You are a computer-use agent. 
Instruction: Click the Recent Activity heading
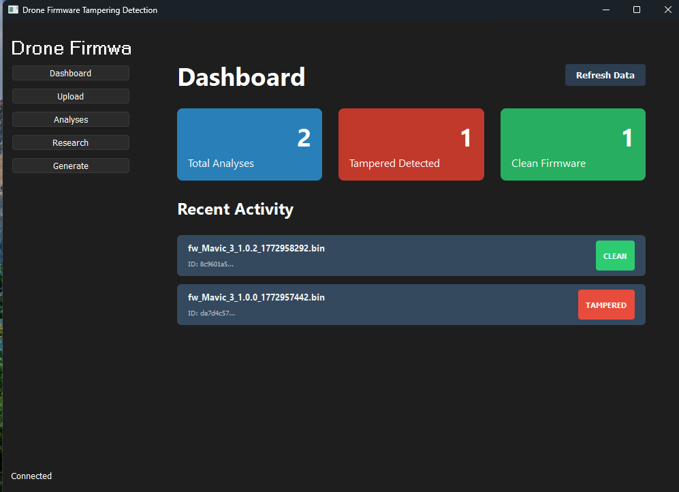pyautogui.click(x=235, y=209)
